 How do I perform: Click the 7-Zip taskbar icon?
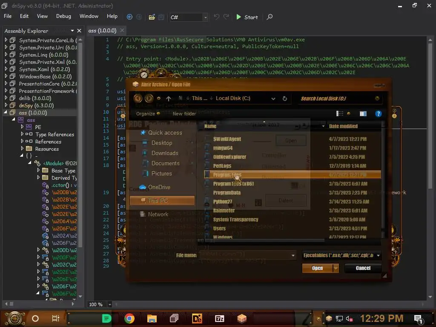click(219, 318)
